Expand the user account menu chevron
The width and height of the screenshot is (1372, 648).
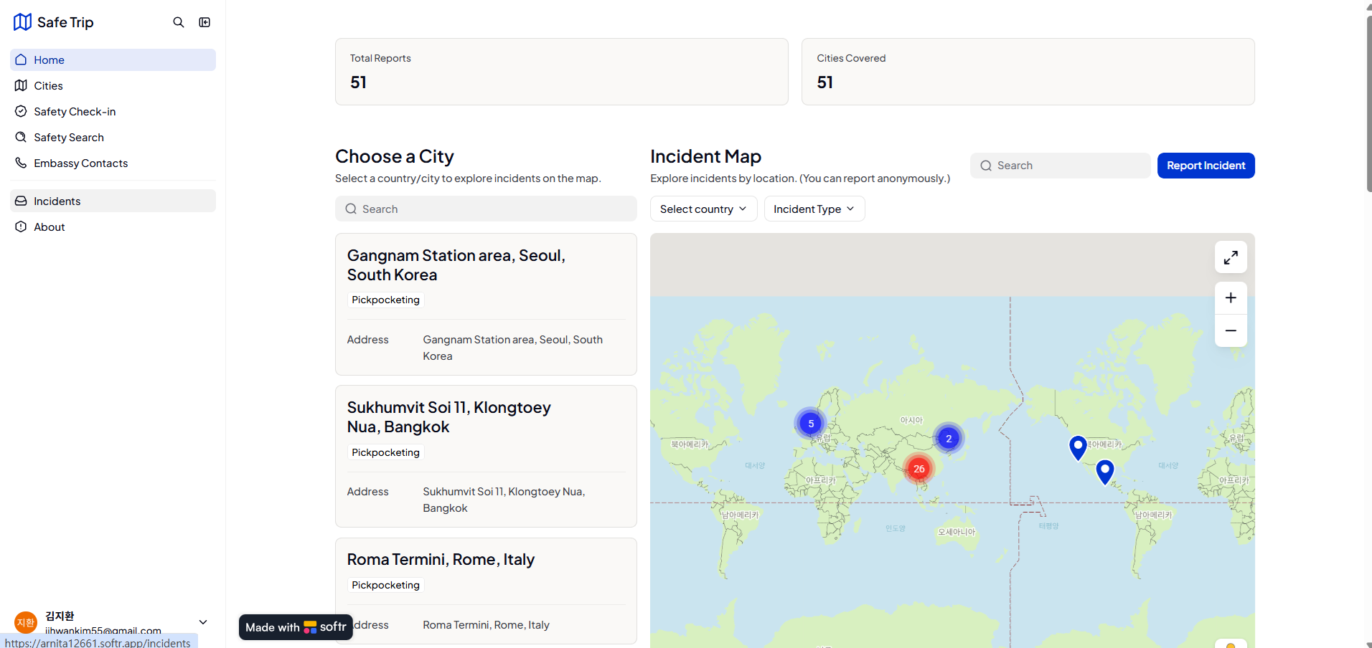point(203,622)
